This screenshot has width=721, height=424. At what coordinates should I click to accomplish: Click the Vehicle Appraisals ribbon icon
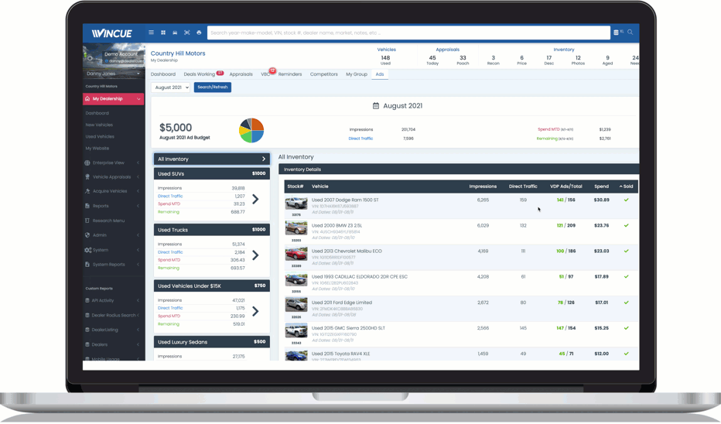pos(87,177)
